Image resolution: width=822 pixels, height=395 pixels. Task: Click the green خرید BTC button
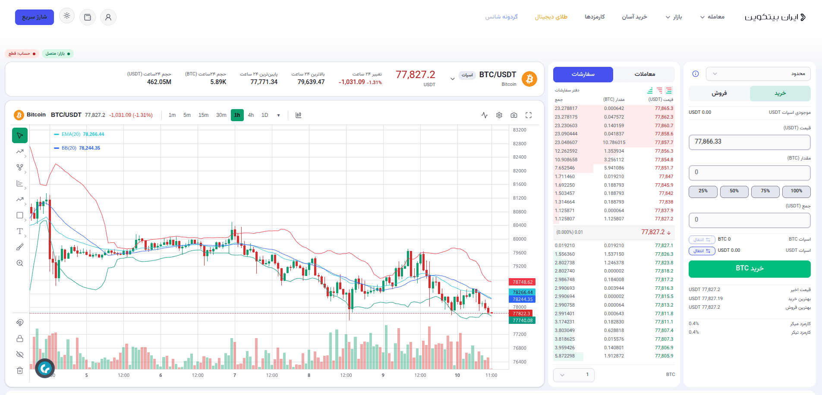click(750, 269)
